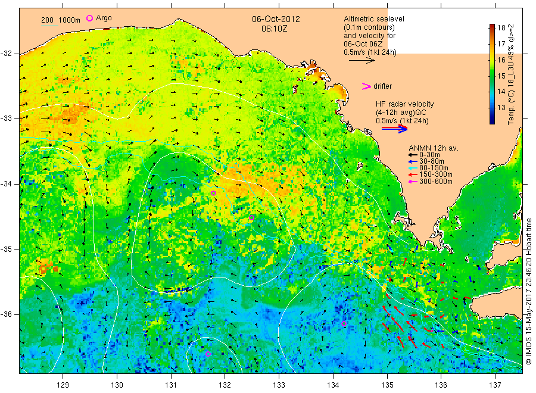The width and height of the screenshot is (536, 393).
Task: Click the '150-300m' depth range label
Action: click(436, 175)
